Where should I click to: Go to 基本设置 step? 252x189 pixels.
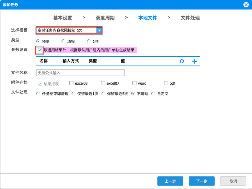63,18
